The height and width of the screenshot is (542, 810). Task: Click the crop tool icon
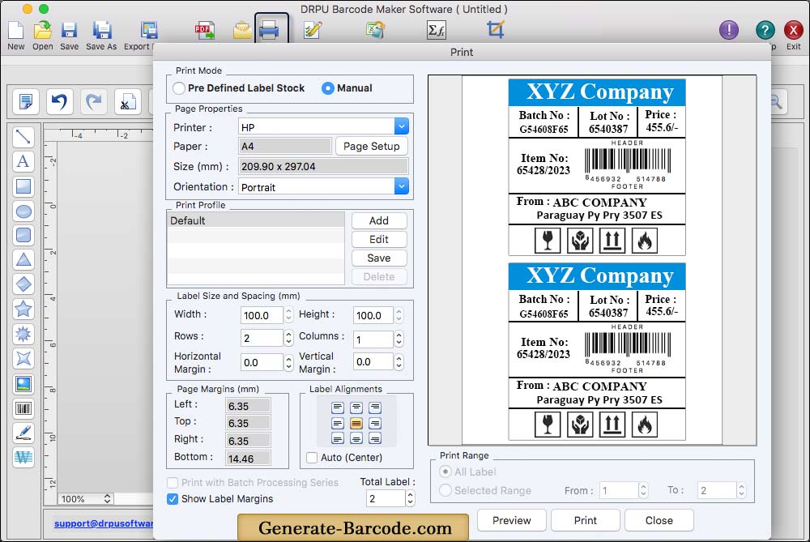(496, 29)
